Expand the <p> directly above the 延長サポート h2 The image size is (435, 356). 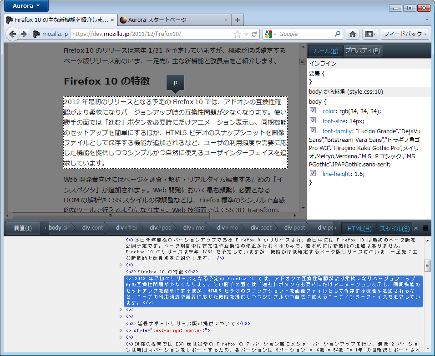(121, 316)
